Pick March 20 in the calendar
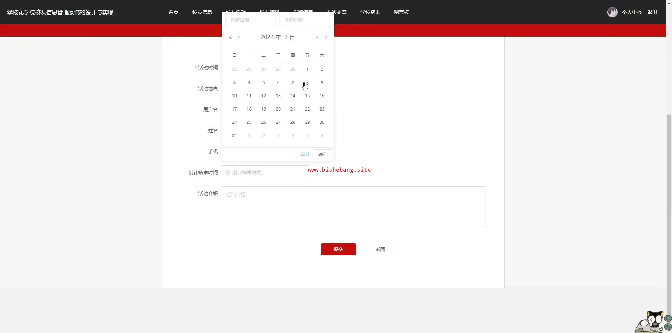Viewport: 672px width, 333px height. [x=278, y=109]
